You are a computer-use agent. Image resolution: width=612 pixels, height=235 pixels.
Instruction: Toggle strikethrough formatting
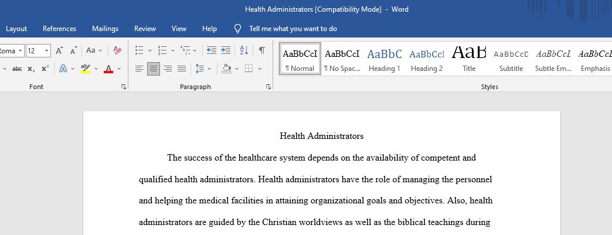17,69
